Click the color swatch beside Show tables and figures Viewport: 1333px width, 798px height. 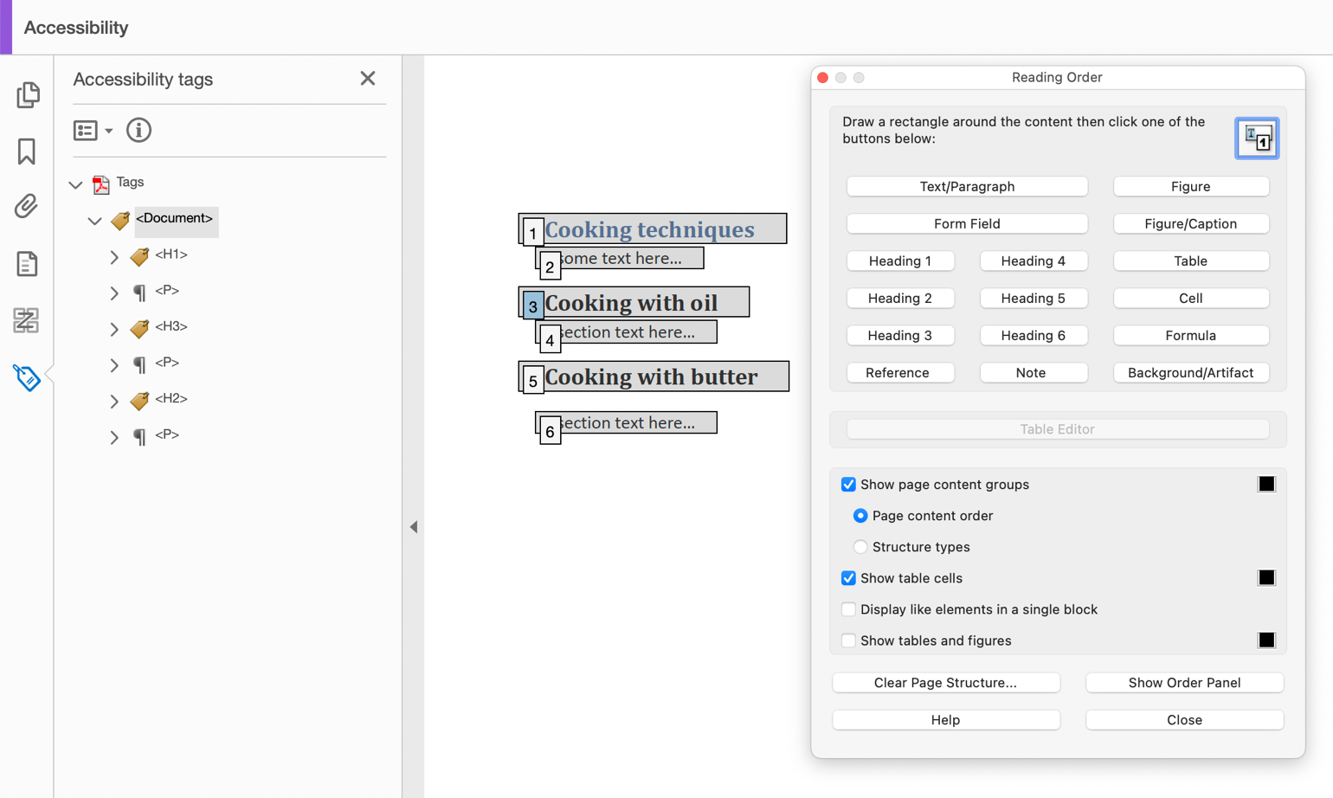pyautogui.click(x=1265, y=640)
